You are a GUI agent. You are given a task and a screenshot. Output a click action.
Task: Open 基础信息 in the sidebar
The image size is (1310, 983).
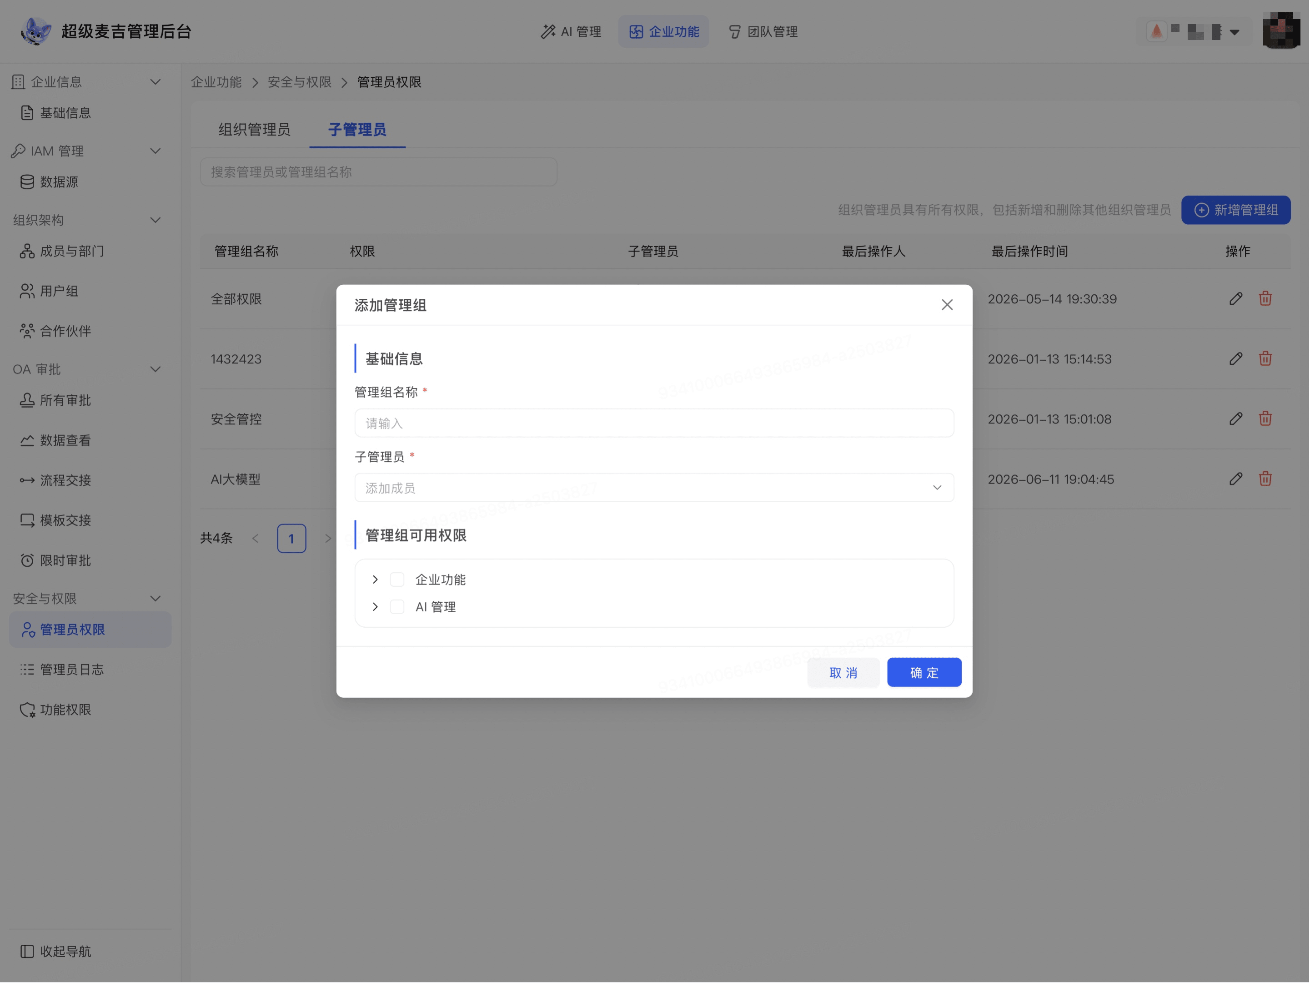pos(90,112)
